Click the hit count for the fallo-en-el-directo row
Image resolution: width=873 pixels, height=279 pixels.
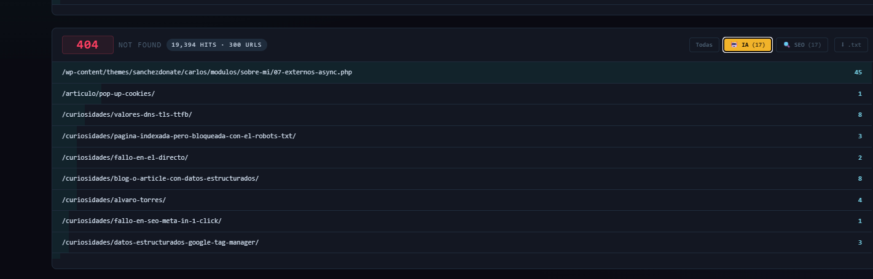859,157
